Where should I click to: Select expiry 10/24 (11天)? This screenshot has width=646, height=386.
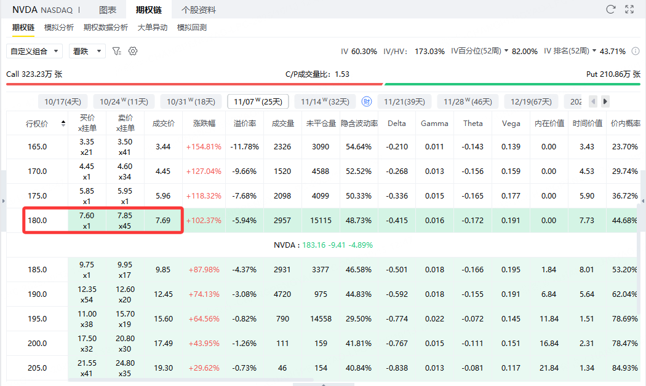(x=124, y=101)
